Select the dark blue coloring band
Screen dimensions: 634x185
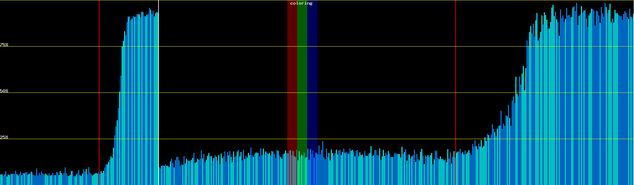(312, 77)
